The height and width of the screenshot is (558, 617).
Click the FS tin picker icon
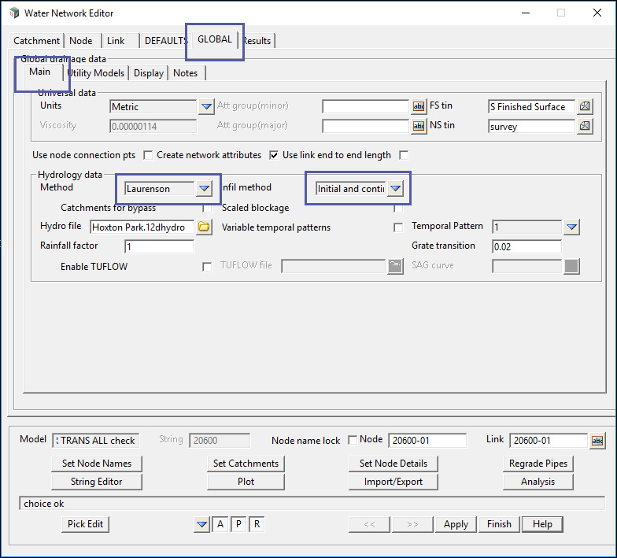[585, 106]
